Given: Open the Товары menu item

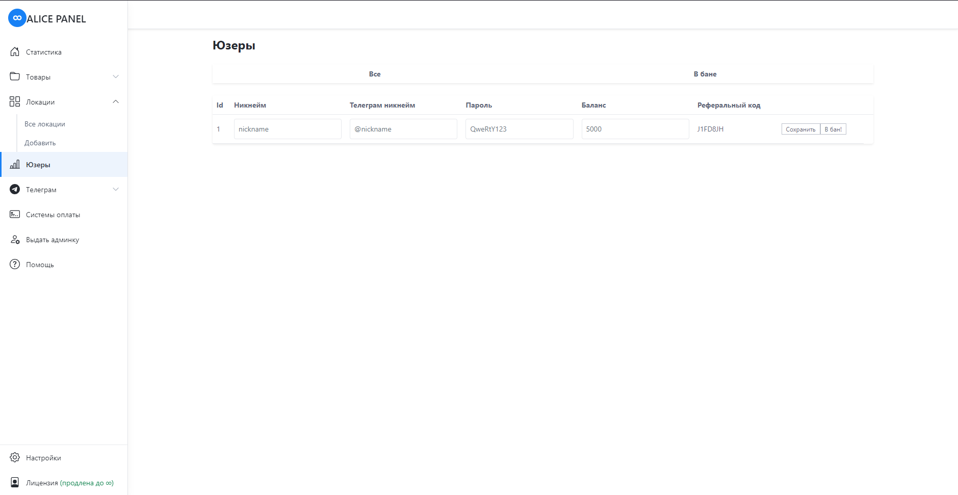Looking at the screenshot, I should click(x=64, y=77).
